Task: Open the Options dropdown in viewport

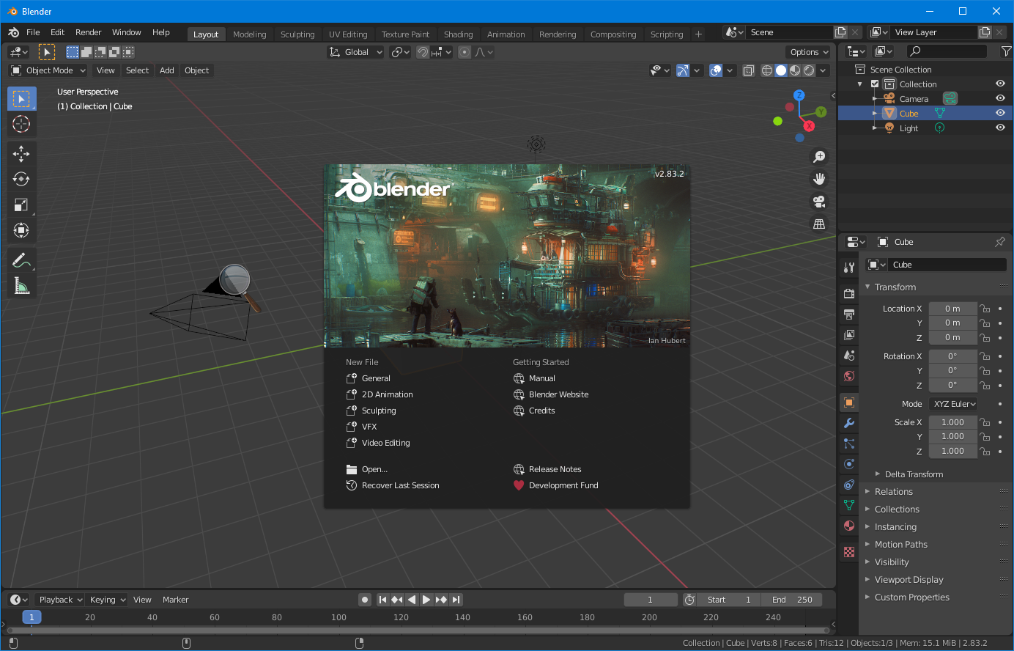Action: (x=809, y=52)
